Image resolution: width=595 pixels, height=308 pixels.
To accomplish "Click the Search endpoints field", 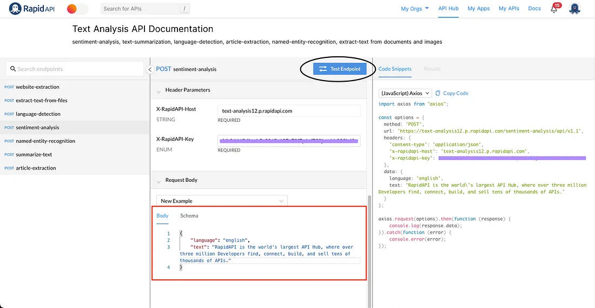I will tap(75, 69).
